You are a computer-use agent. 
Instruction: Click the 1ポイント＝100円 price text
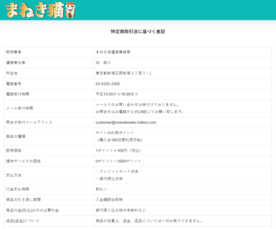click(x=118, y=151)
